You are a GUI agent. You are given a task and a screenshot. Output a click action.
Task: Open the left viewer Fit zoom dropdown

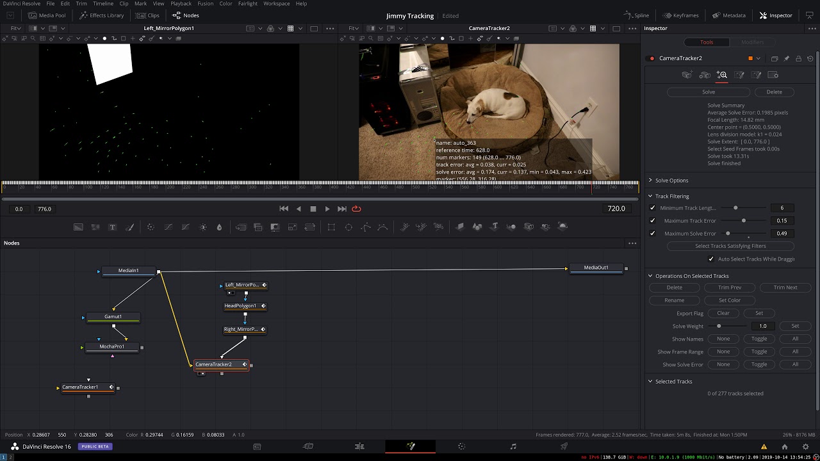pyautogui.click(x=15, y=28)
